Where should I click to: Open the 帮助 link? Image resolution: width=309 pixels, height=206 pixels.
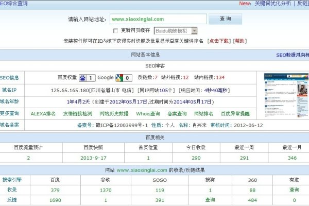[x=239, y=41]
